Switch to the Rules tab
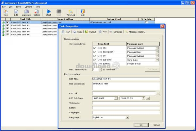 pos(78,32)
